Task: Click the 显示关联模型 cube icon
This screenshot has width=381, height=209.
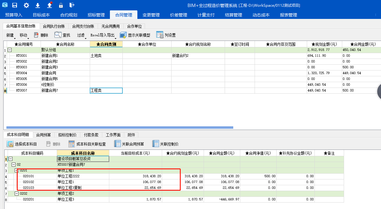Action: tap(123, 35)
